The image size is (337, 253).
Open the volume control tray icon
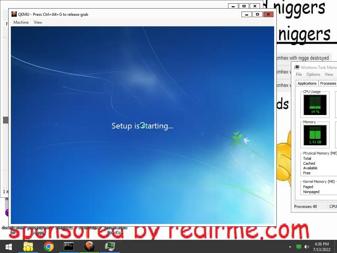pyautogui.click(x=307, y=247)
